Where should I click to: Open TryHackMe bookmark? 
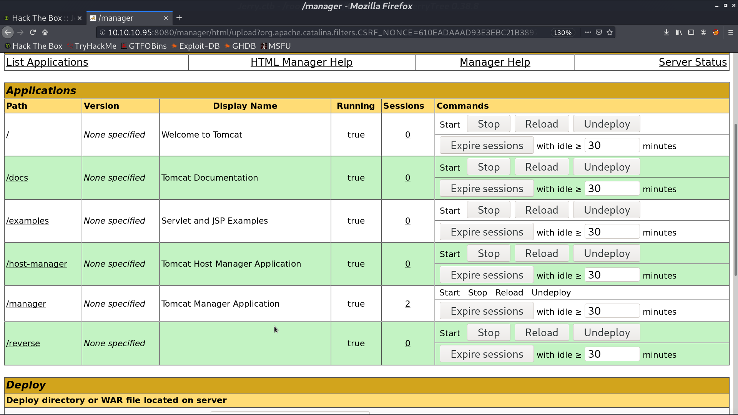pos(91,46)
